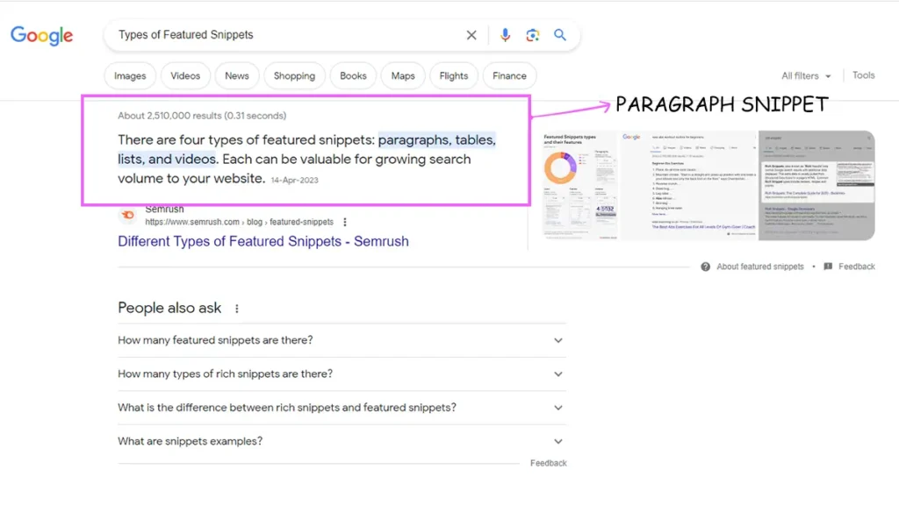Click the Semrush site name label
This screenshot has width=899, height=505.
164,209
